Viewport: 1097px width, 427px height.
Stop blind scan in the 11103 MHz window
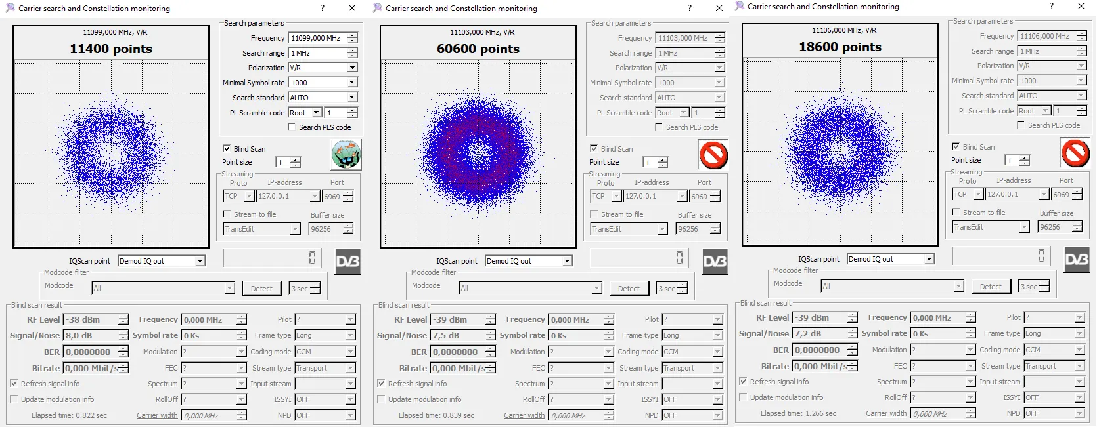(713, 155)
